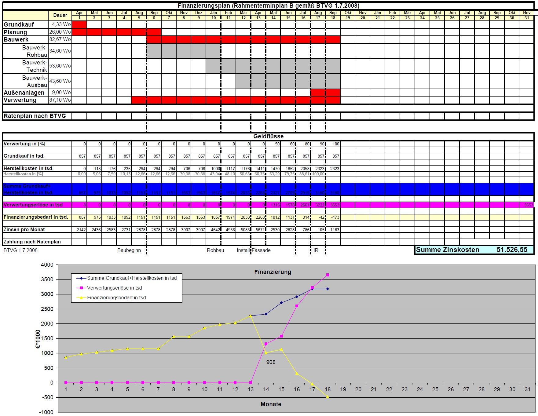Select the total value 51.526,55
The height and width of the screenshot is (416, 538).
point(512,250)
